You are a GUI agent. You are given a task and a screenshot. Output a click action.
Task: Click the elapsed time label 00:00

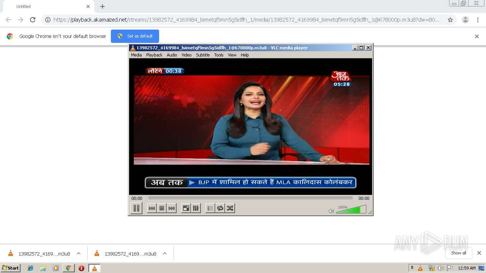click(x=137, y=198)
